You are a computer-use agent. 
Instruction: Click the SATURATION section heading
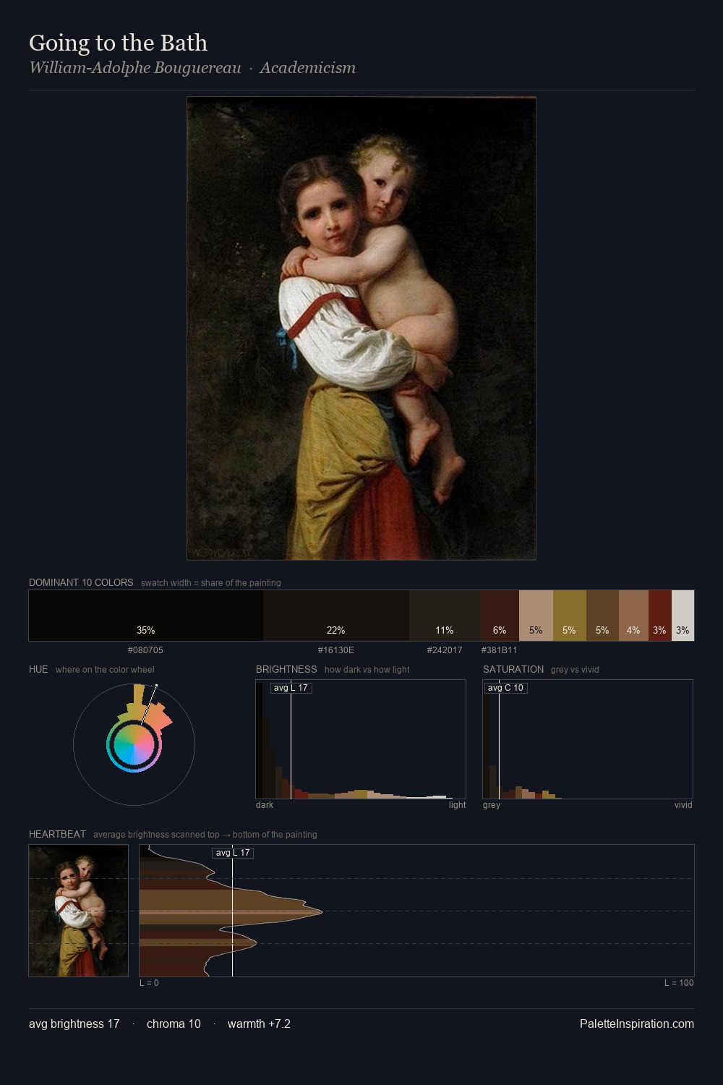[x=513, y=669]
